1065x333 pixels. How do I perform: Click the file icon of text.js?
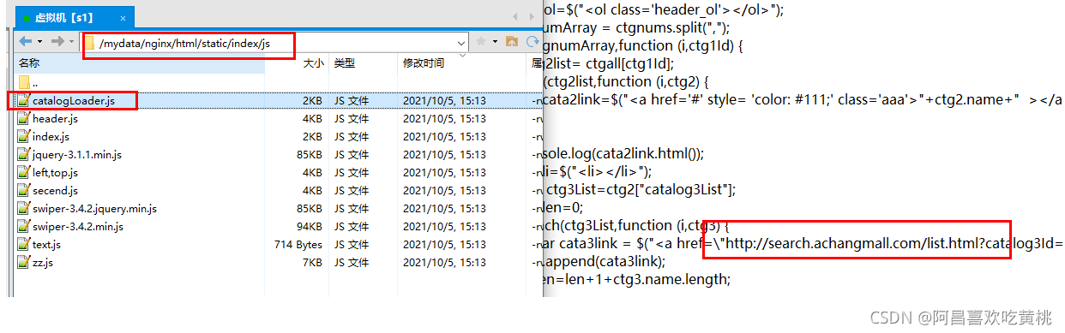pyautogui.click(x=23, y=245)
